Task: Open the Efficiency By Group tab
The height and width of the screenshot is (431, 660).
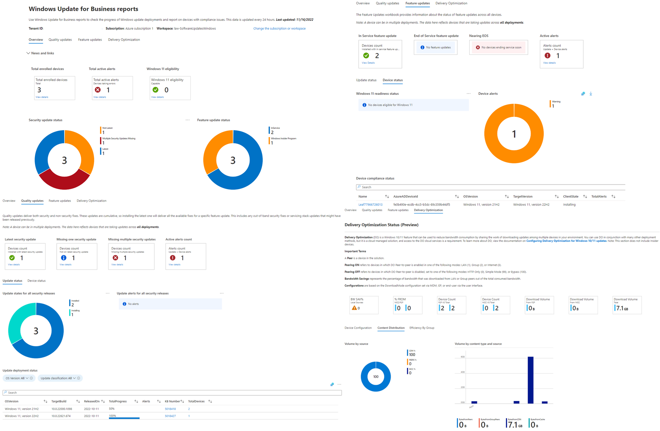Action: click(422, 328)
